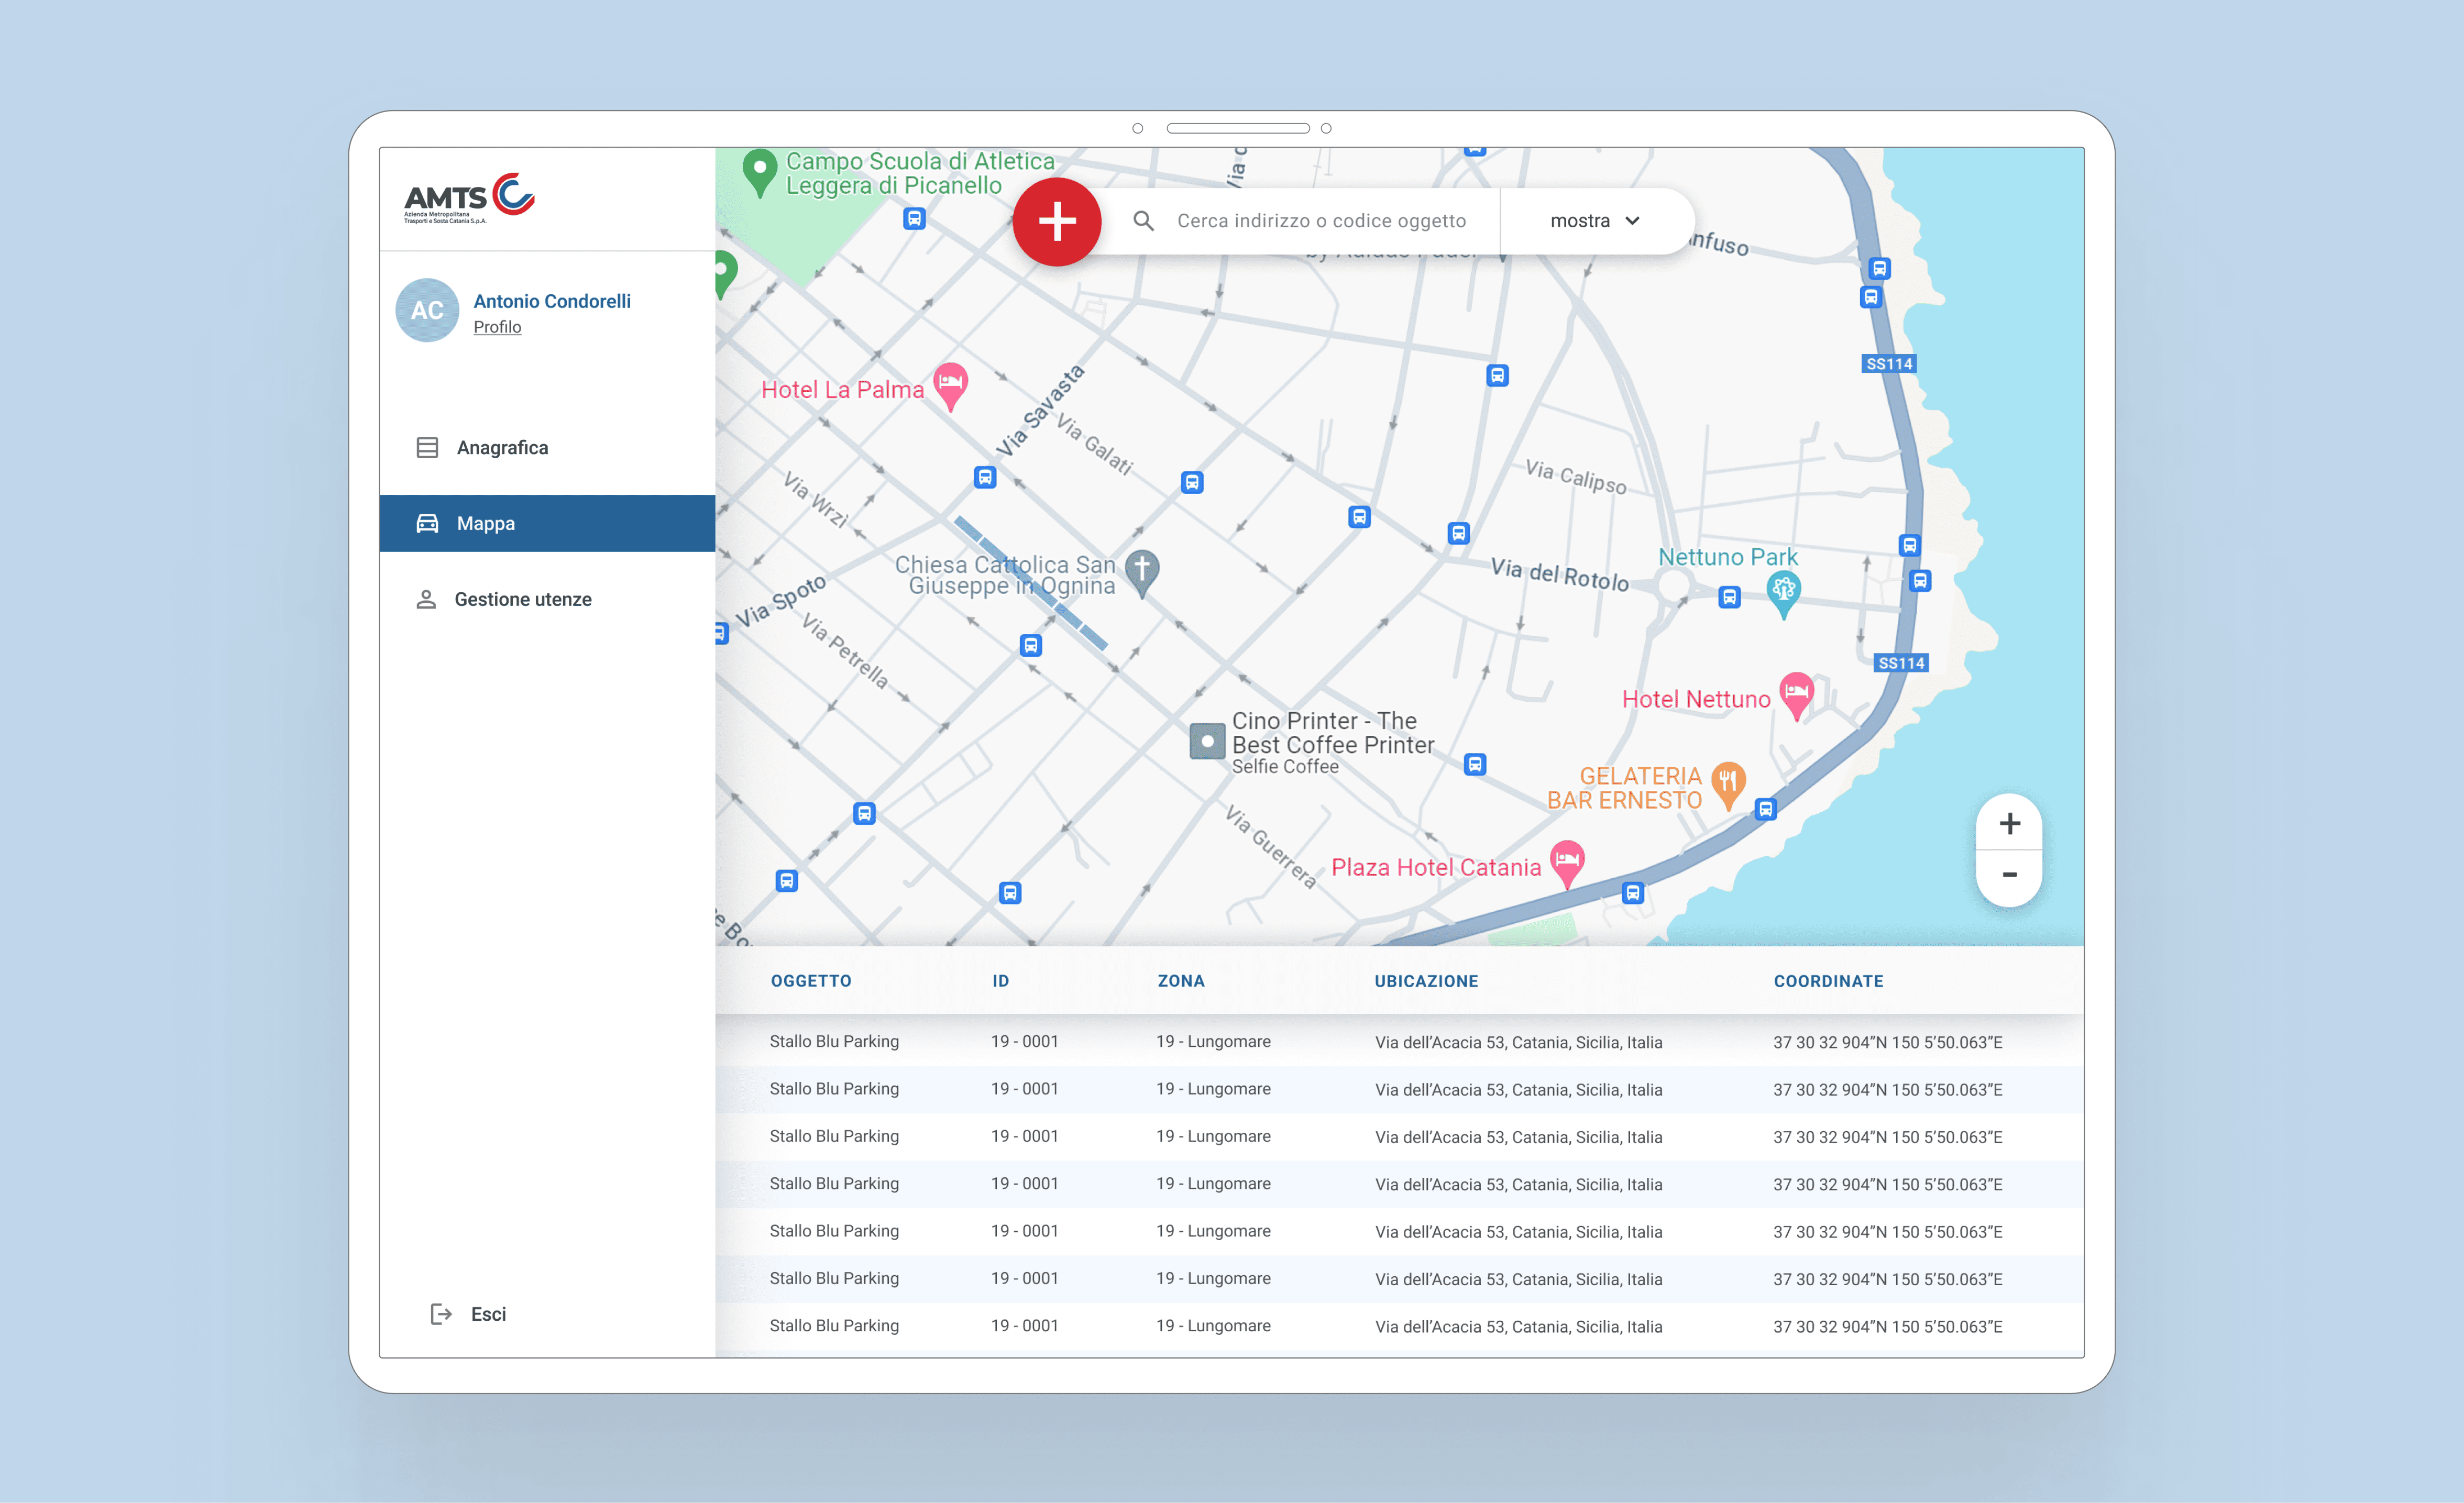Click the 'Hotel Nettuno' map label
The width and height of the screenshot is (2464, 1503).
[x=1696, y=699]
